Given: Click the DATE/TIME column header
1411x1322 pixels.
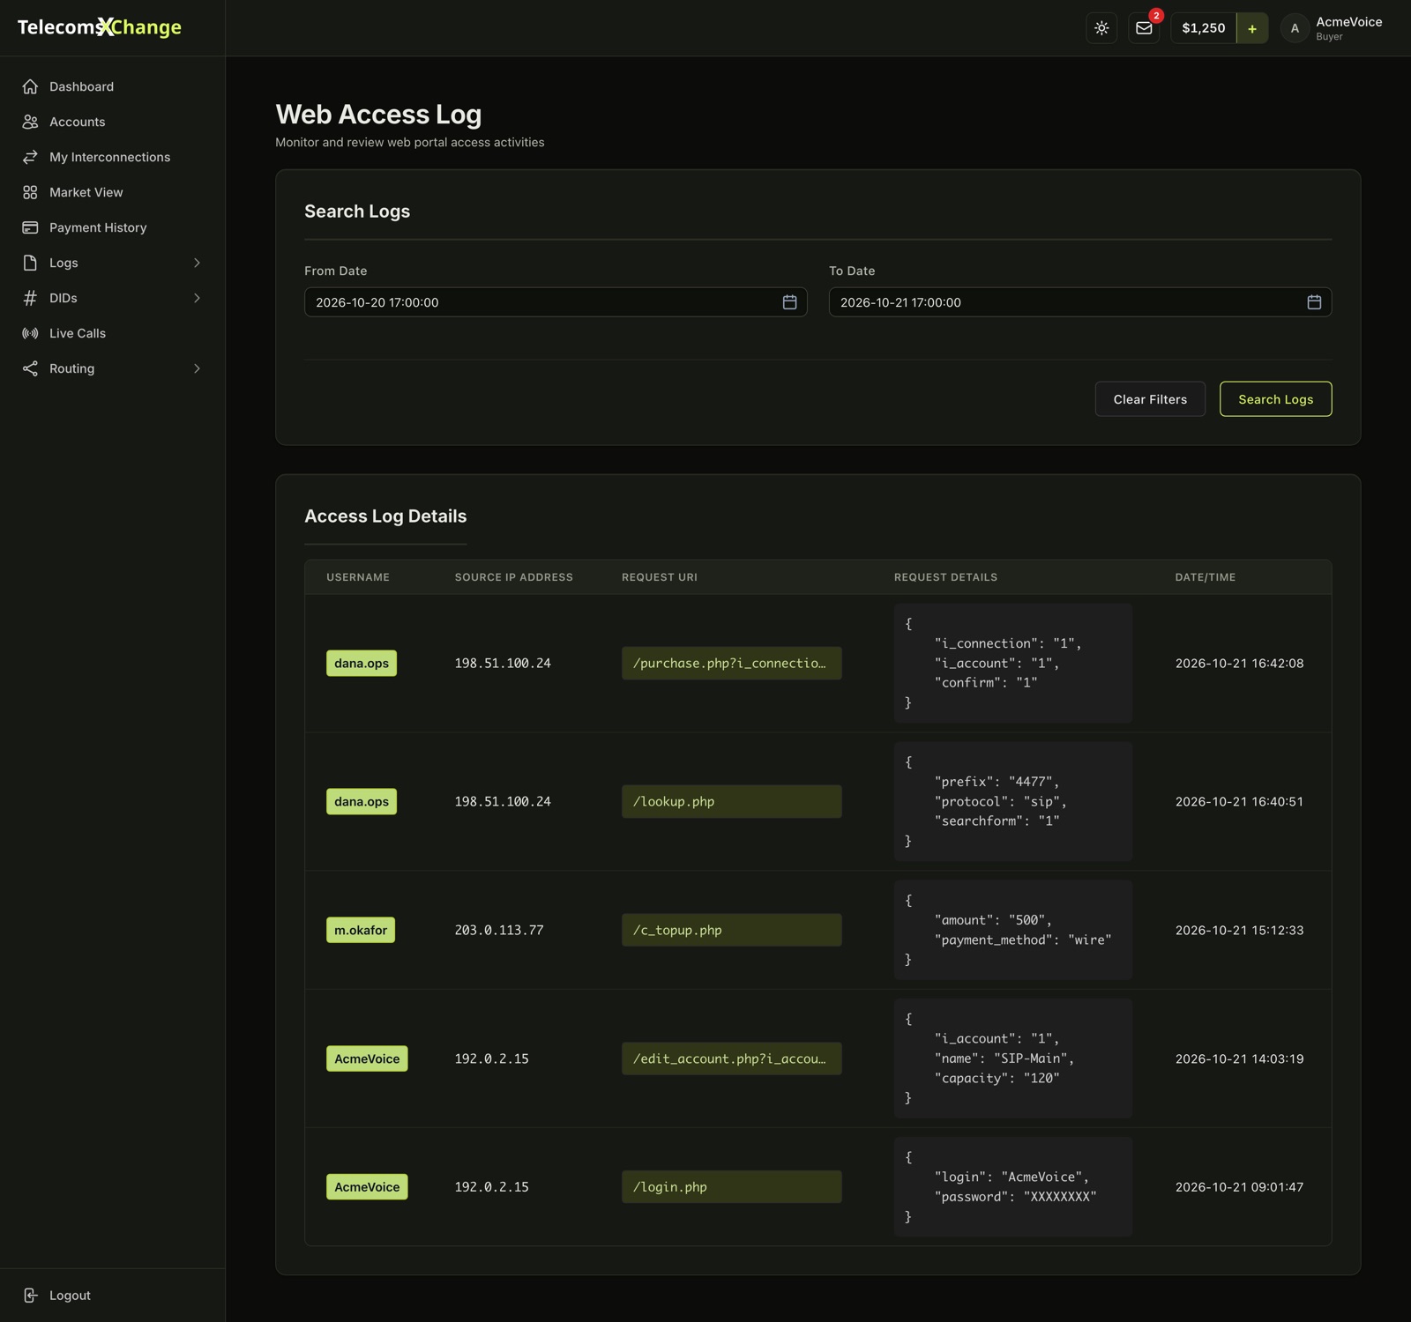Looking at the screenshot, I should (1206, 577).
